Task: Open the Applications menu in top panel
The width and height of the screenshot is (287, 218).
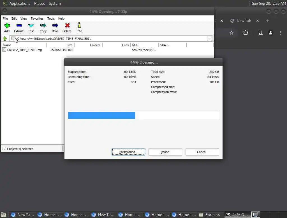Action: click(20, 3)
